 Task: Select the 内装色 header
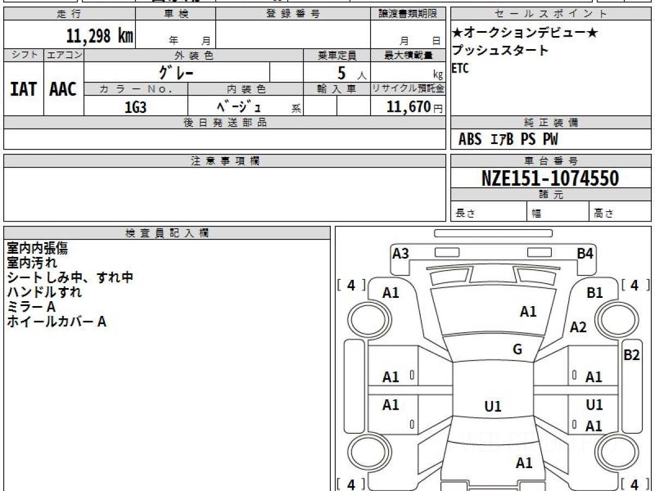(x=246, y=89)
